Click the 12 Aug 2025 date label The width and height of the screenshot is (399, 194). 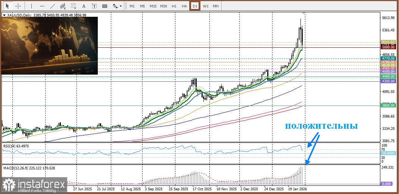(x=131, y=189)
